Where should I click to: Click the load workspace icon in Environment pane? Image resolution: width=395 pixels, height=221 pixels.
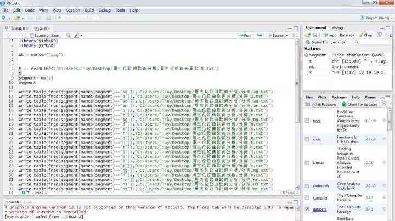click(308, 35)
